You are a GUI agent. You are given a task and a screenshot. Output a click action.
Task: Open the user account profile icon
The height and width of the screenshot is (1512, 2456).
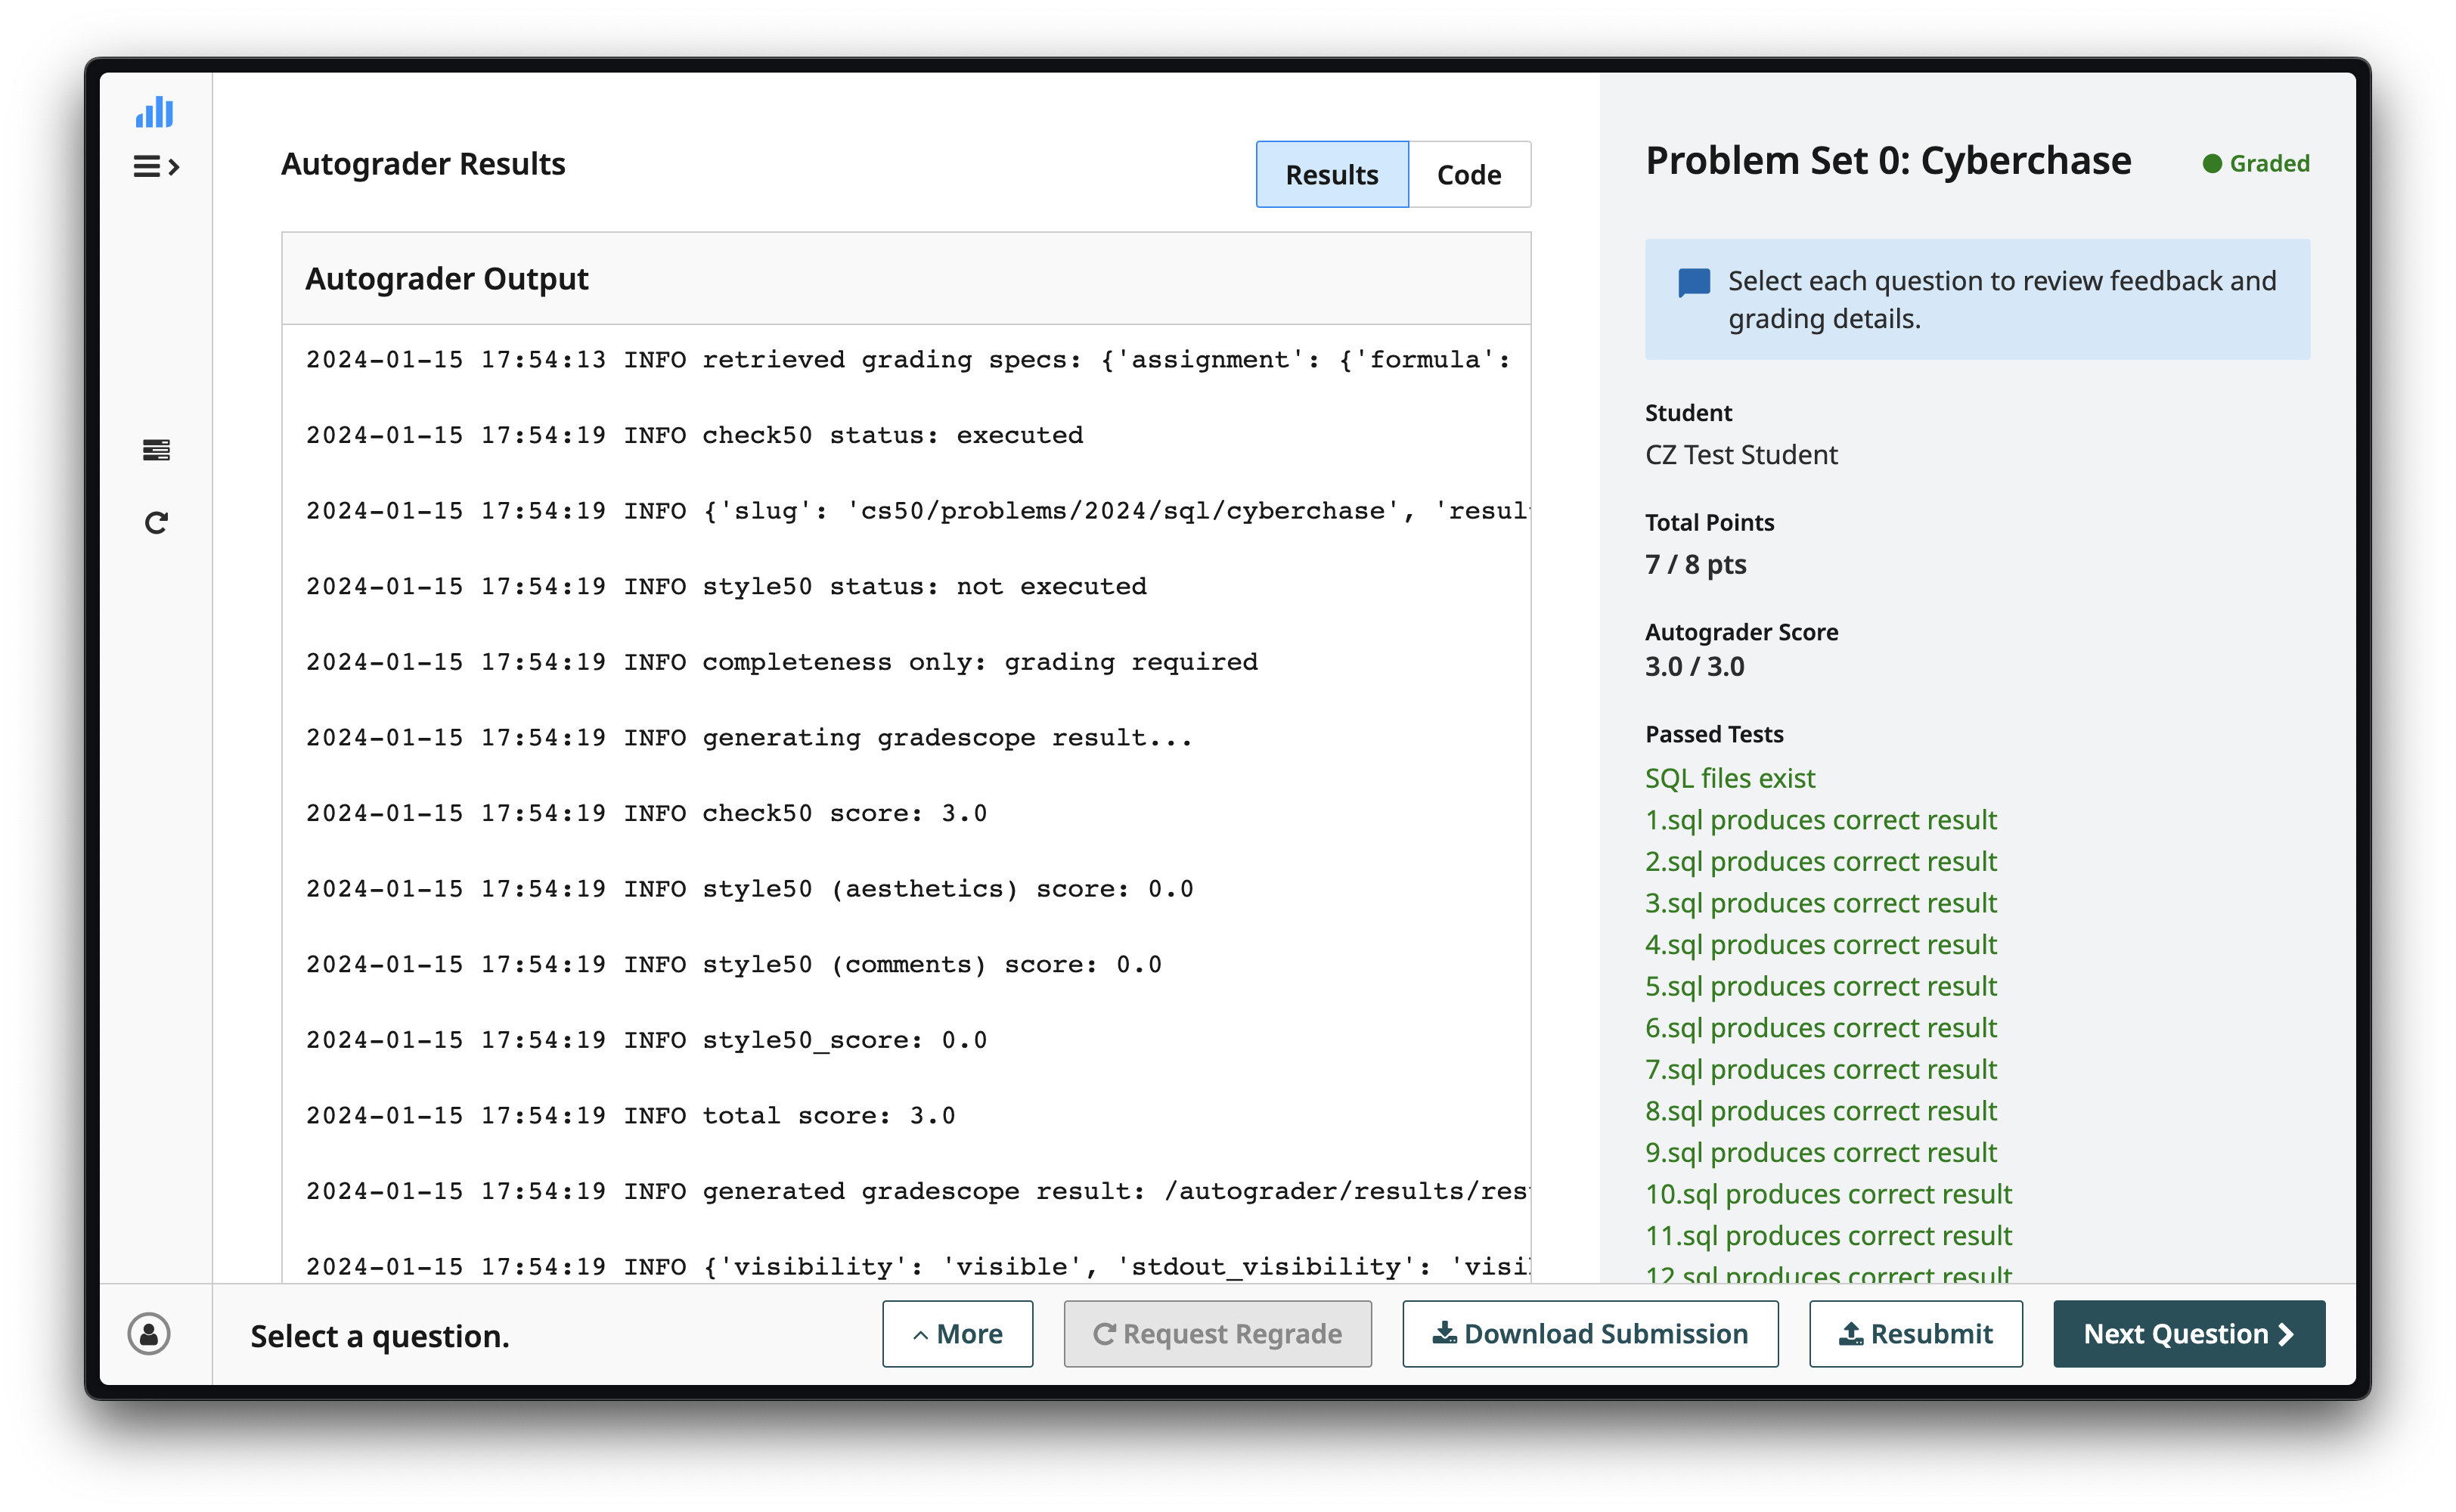pyautogui.click(x=148, y=1334)
